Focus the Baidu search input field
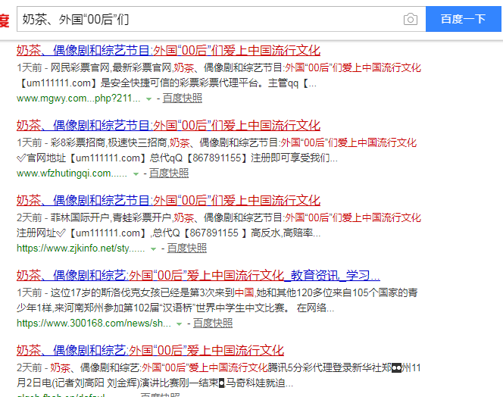Image resolution: width=503 pixels, height=397 pixels. (221, 19)
